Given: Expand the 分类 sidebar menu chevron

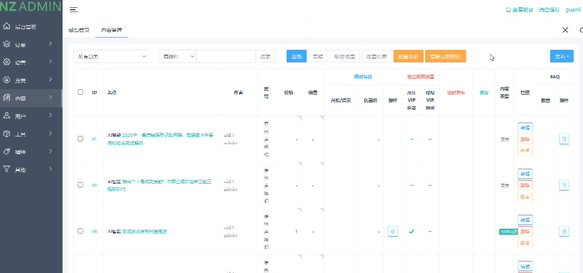Looking at the screenshot, I should pyautogui.click(x=50, y=79).
